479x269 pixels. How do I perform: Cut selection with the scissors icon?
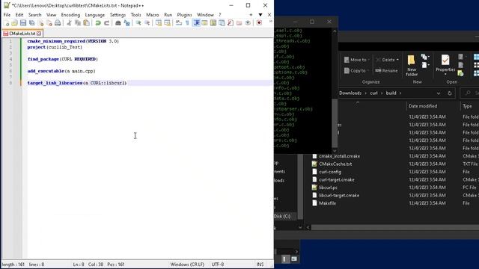pos(69,23)
